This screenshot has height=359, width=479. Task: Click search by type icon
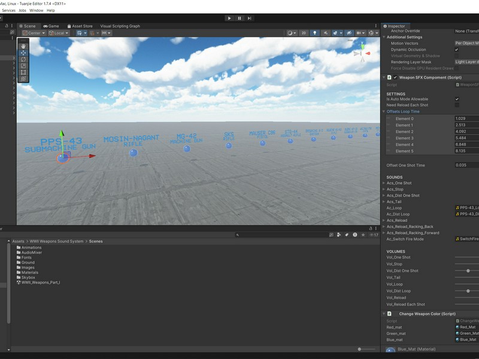click(339, 235)
